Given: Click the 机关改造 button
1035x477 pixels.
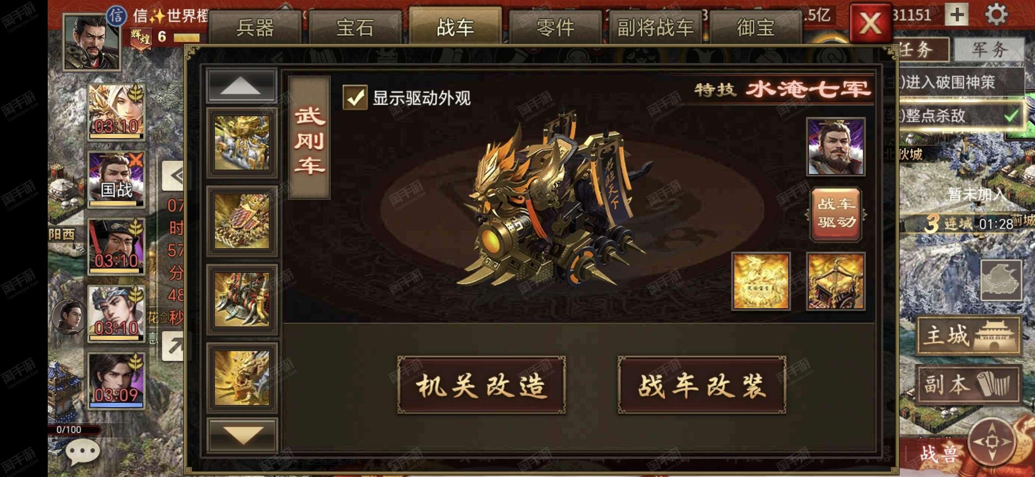Looking at the screenshot, I should point(481,385).
